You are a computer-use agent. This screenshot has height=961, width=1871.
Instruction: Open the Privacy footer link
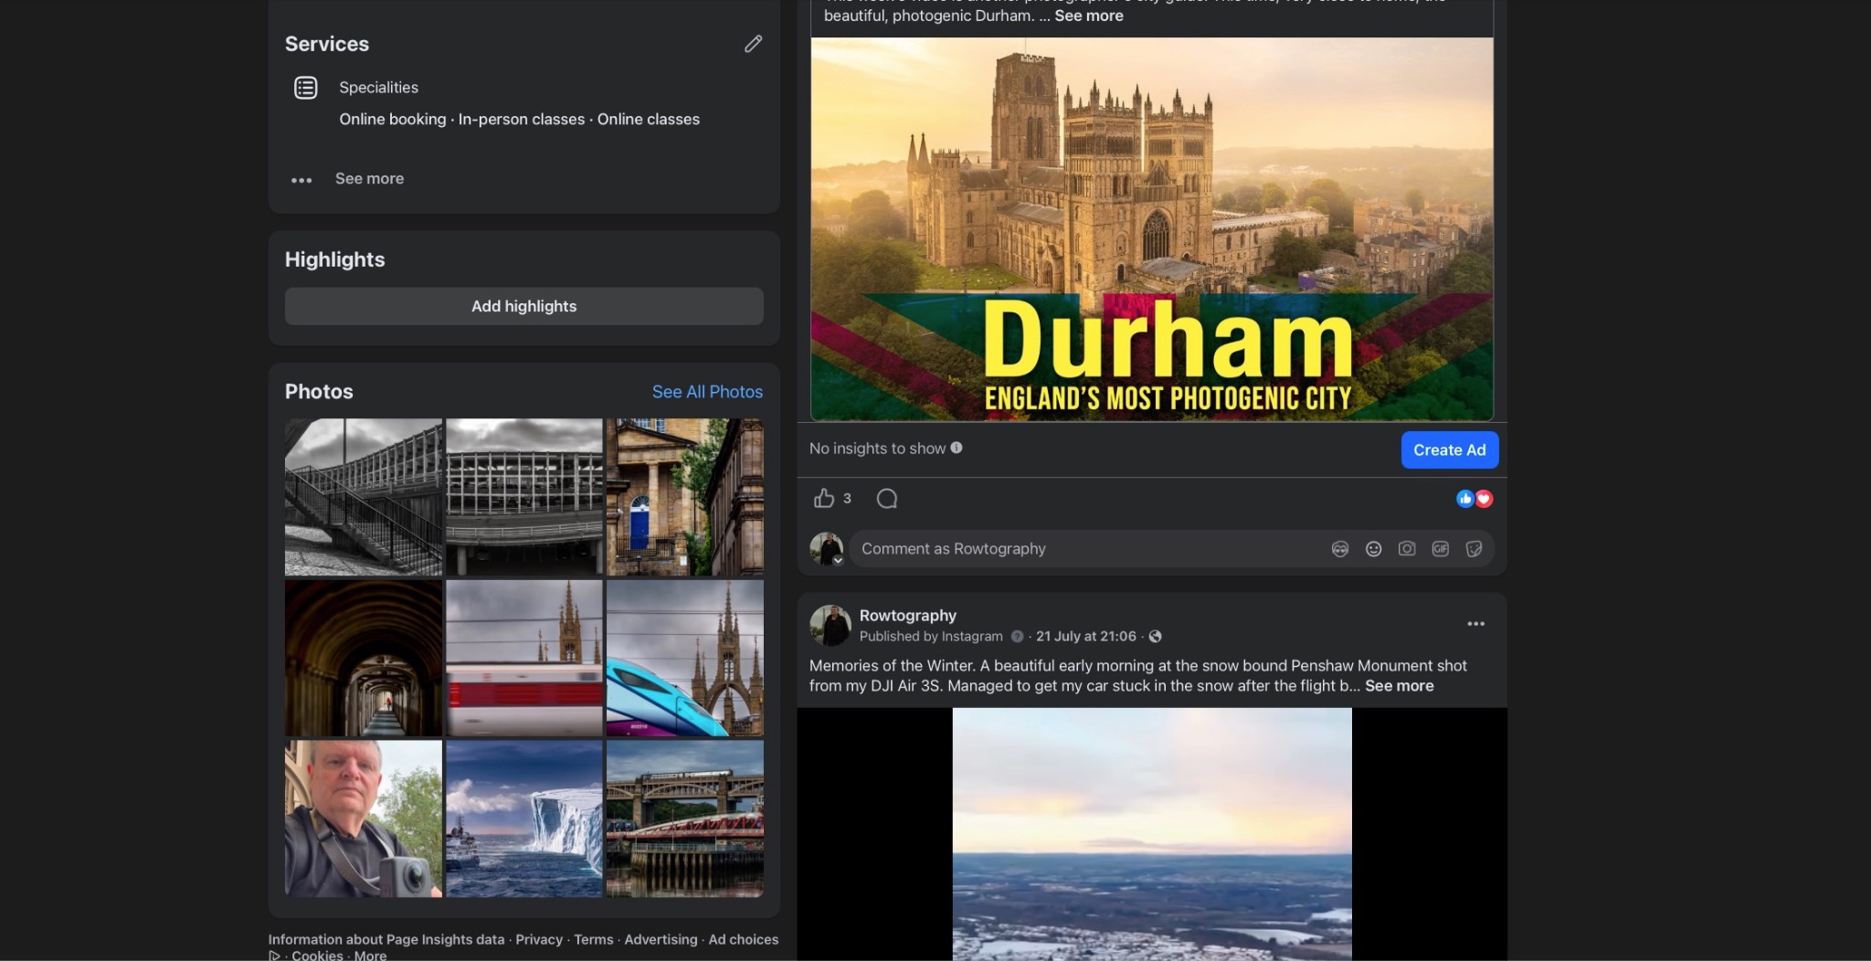[539, 939]
